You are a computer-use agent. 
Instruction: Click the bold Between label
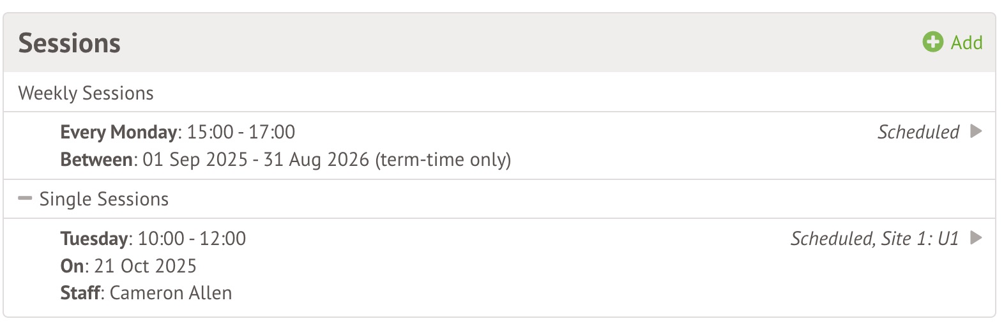pos(96,160)
